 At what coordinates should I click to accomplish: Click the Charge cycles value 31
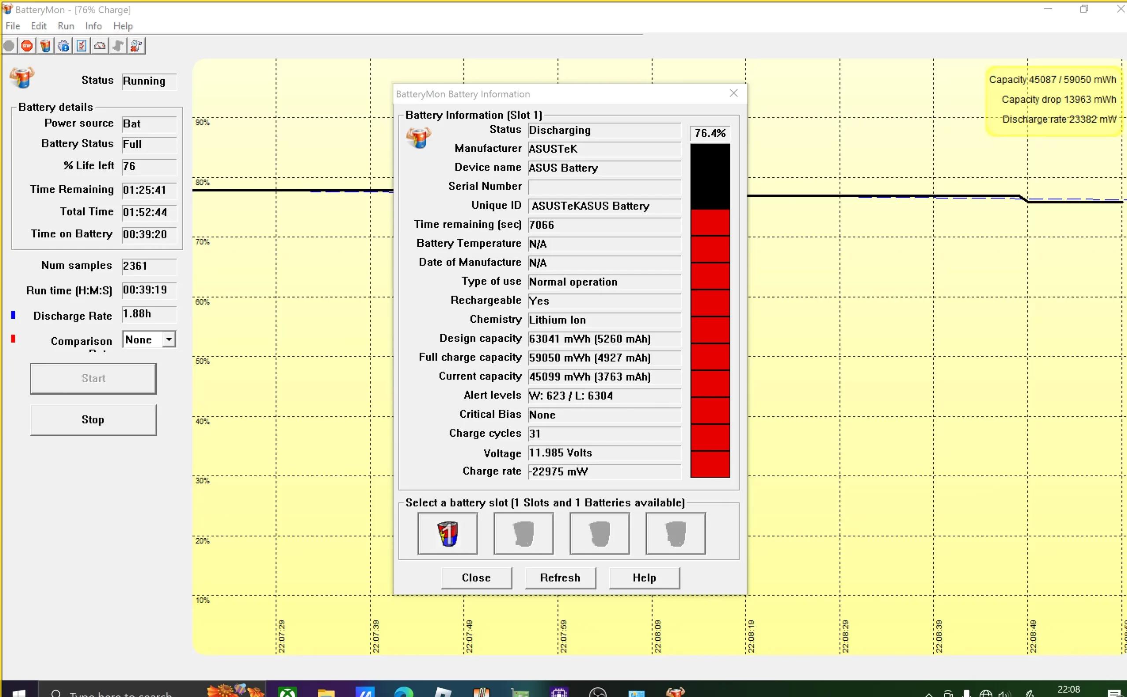pos(604,433)
